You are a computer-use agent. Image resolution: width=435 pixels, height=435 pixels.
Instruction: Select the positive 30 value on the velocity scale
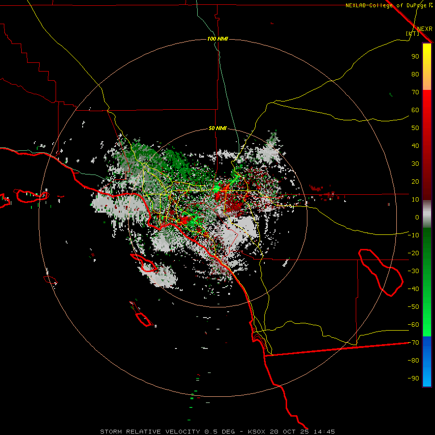pyautogui.click(x=415, y=164)
